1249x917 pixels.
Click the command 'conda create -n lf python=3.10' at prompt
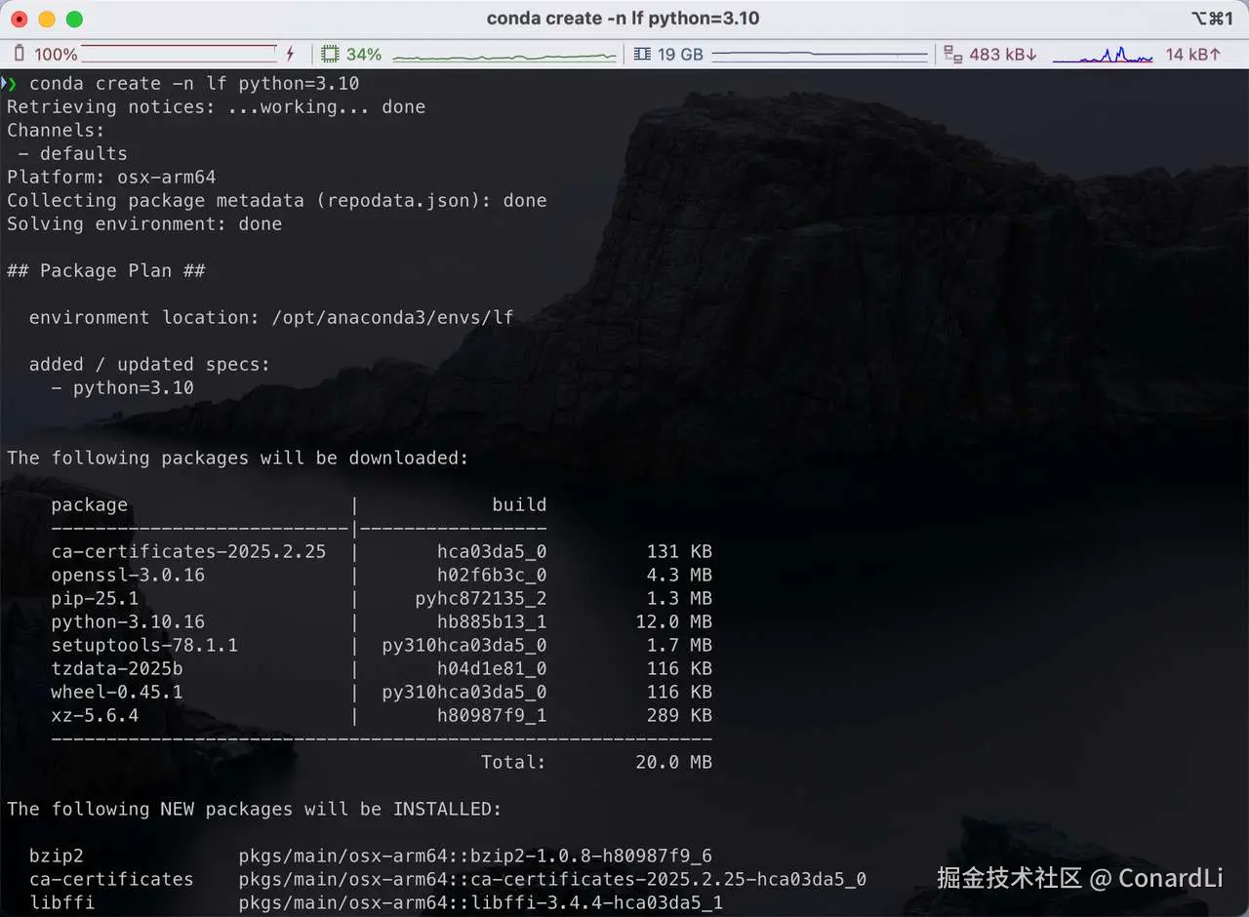pos(194,84)
